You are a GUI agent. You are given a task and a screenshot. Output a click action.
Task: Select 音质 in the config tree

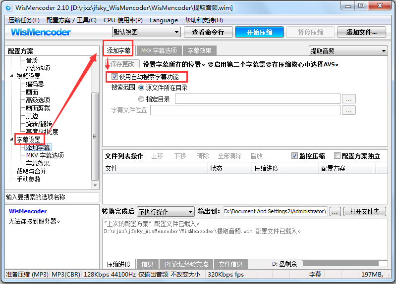click(32, 60)
